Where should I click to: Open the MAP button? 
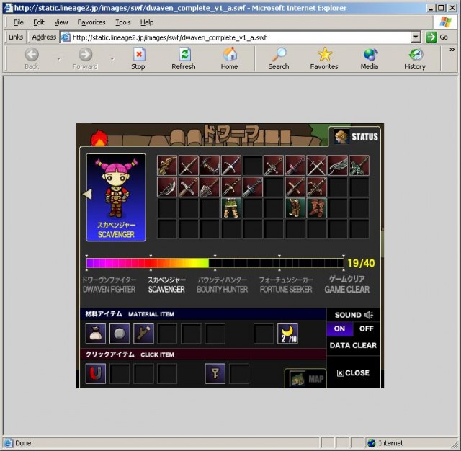[305, 379]
